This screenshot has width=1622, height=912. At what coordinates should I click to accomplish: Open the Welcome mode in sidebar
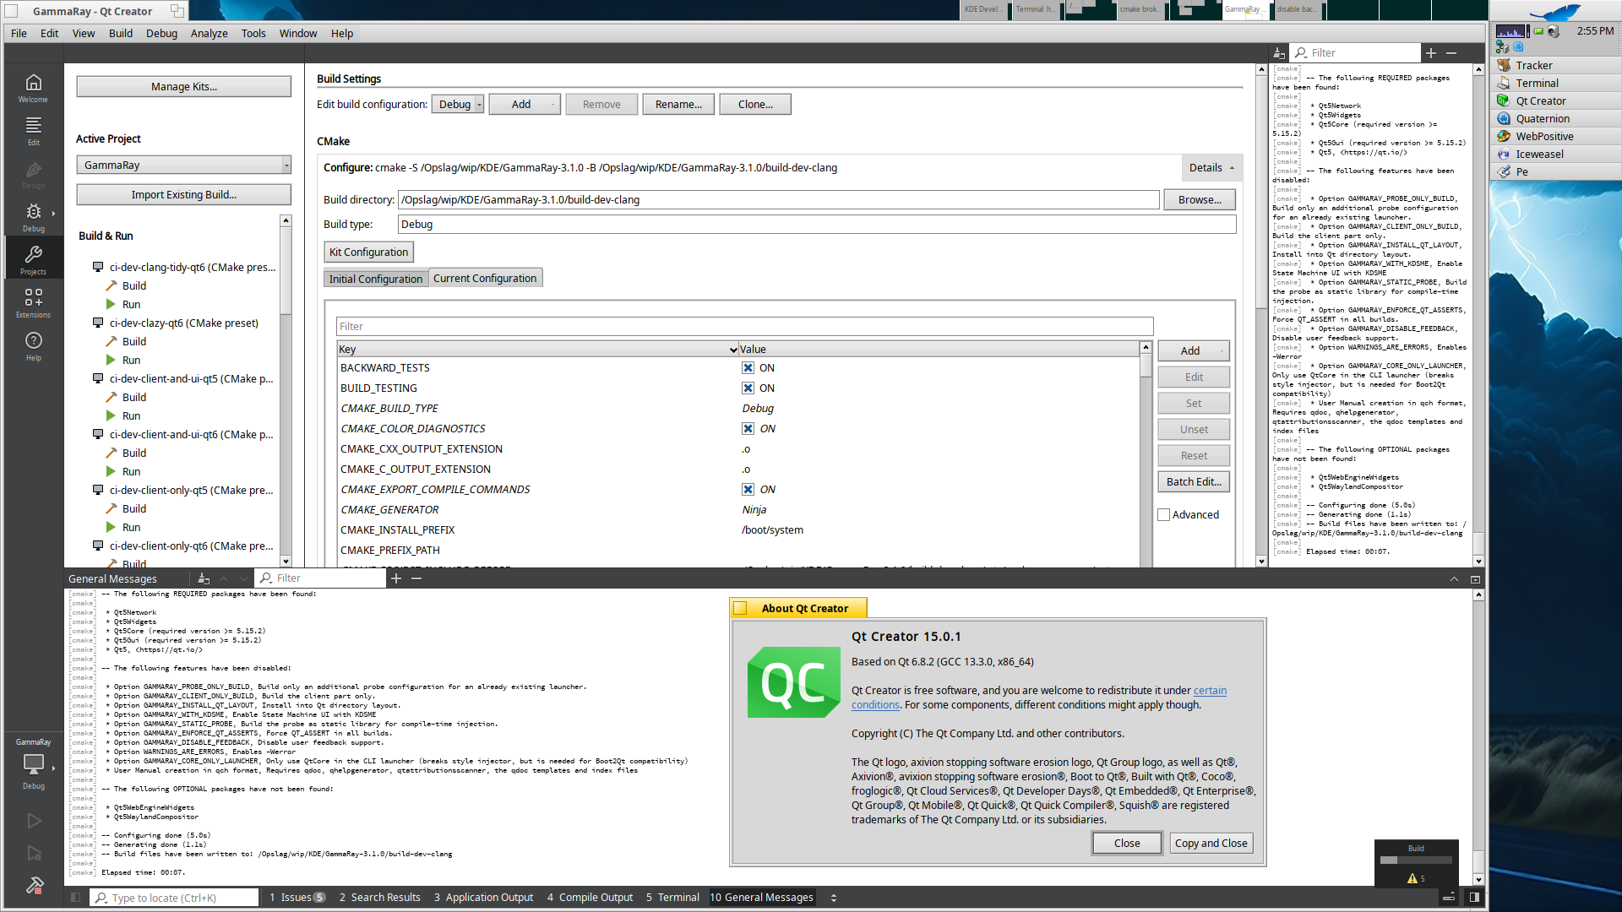coord(33,87)
